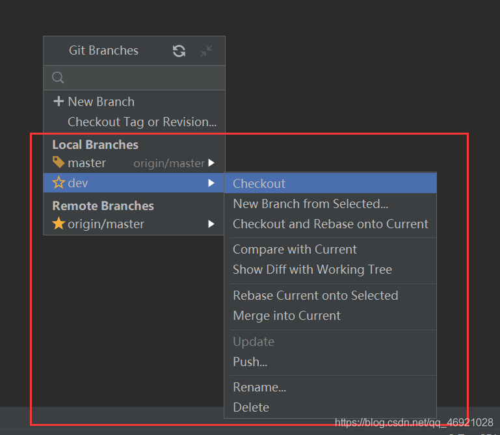Image resolution: width=500 pixels, height=435 pixels.
Task: Click Delete in the branch submenu
Action: pyautogui.click(x=251, y=407)
